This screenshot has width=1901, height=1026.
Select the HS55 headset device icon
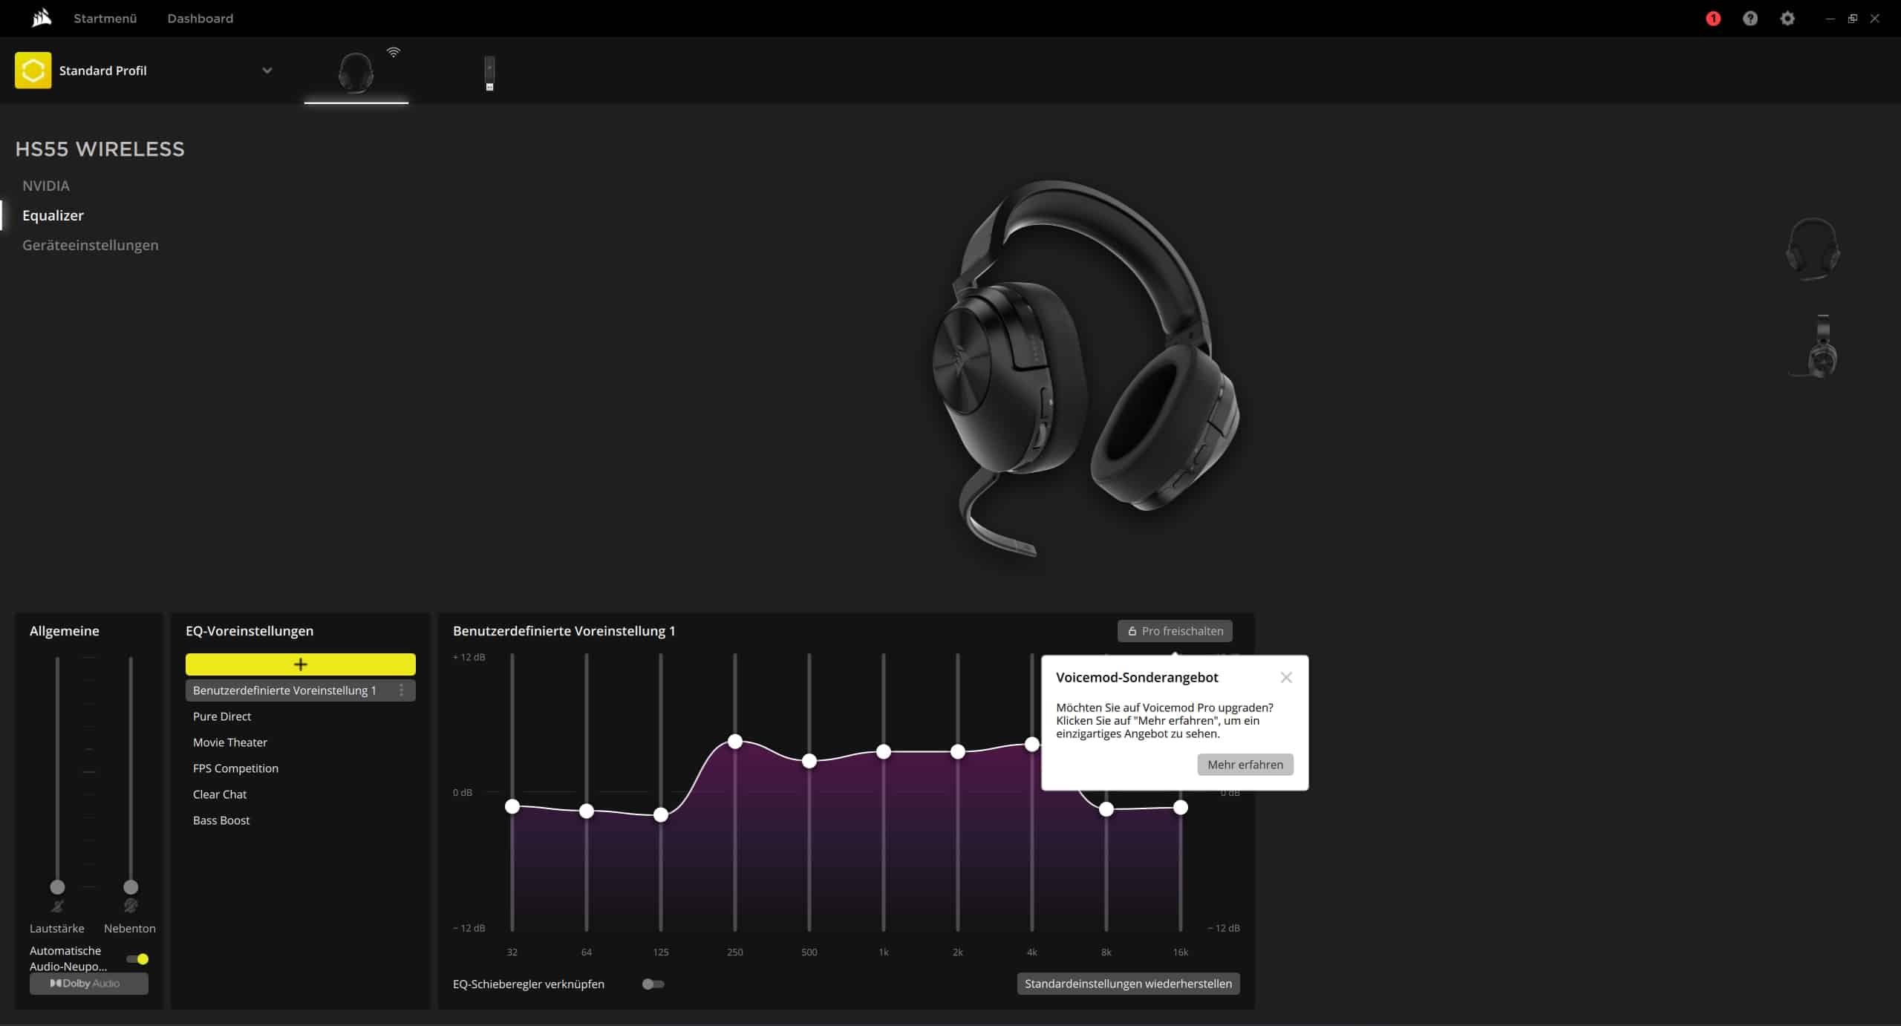point(356,72)
